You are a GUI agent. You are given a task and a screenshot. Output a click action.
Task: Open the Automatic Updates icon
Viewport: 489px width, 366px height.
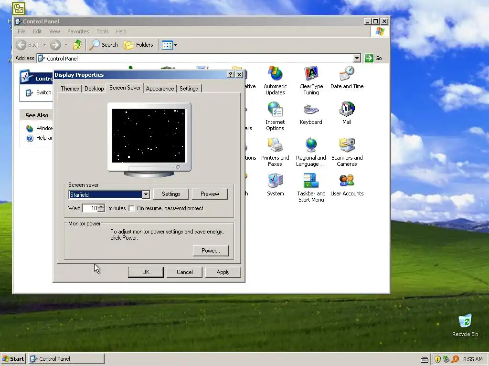click(275, 74)
